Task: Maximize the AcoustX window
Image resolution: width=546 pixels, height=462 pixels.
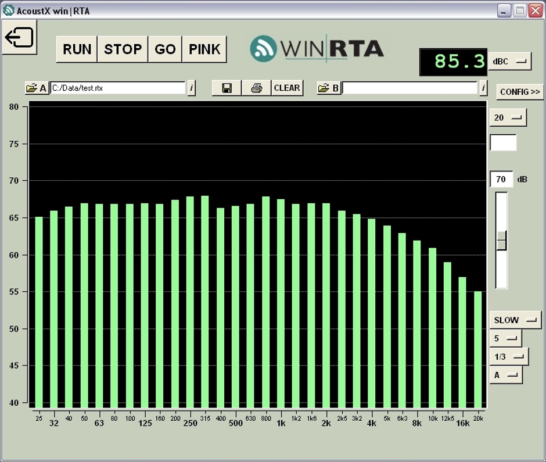Action: point(519,11)
